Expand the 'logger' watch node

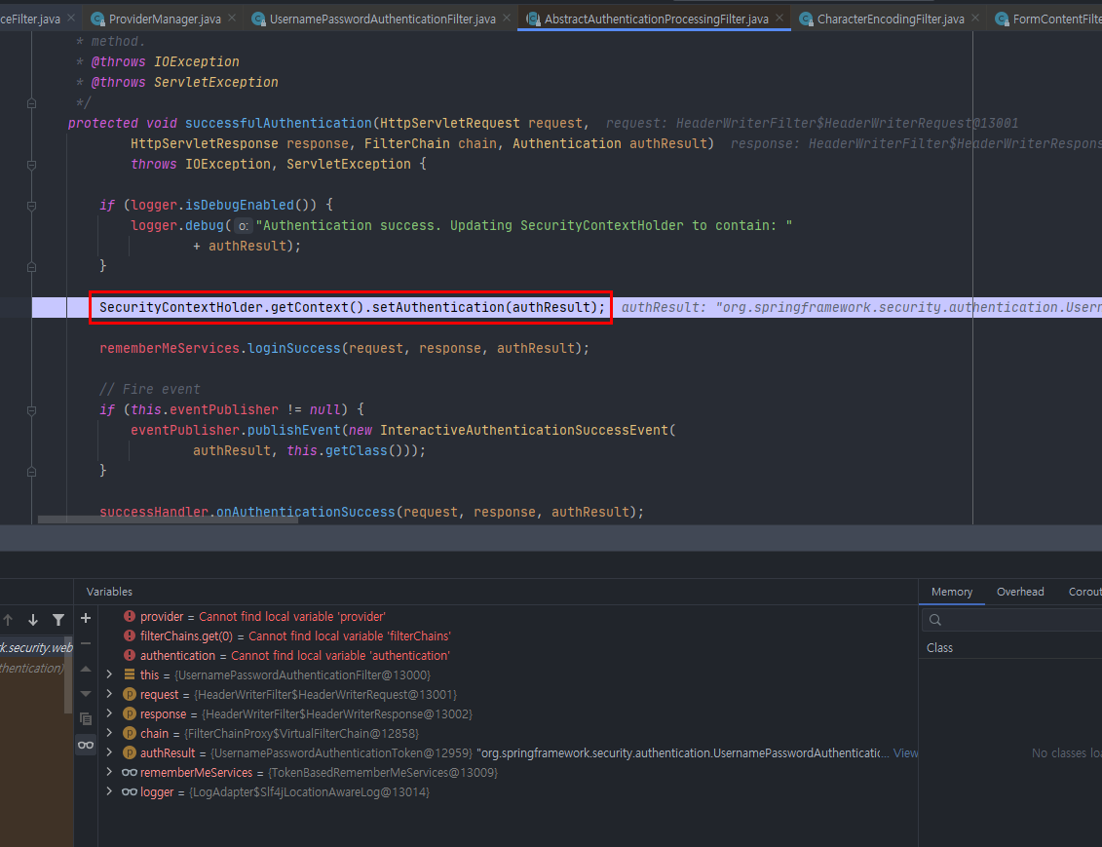110,792
